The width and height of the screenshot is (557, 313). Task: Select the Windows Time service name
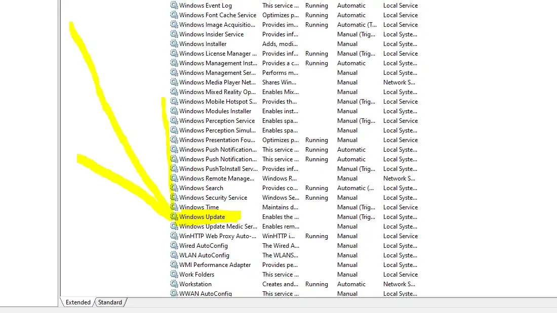pyautogui.click(x=199, y=207)
